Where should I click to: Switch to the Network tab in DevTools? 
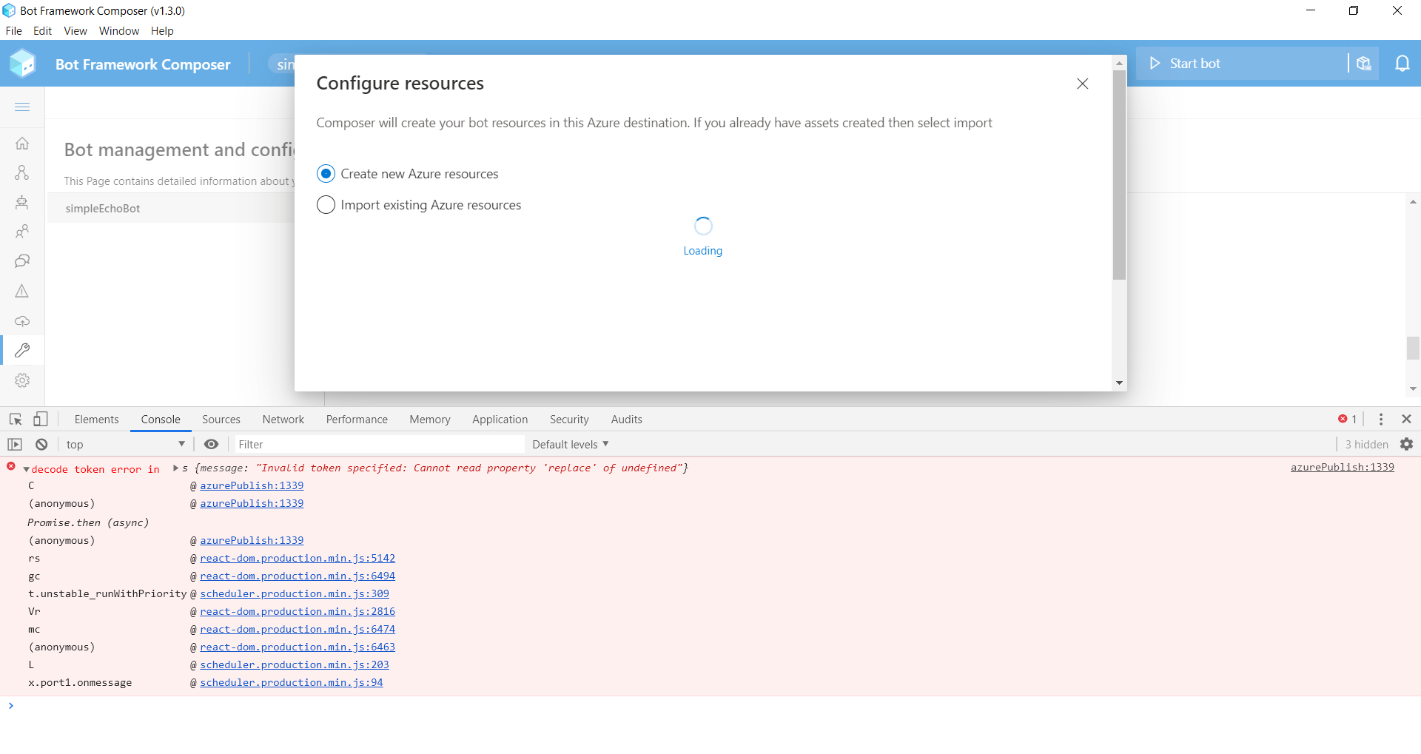(x=283, y=420)
